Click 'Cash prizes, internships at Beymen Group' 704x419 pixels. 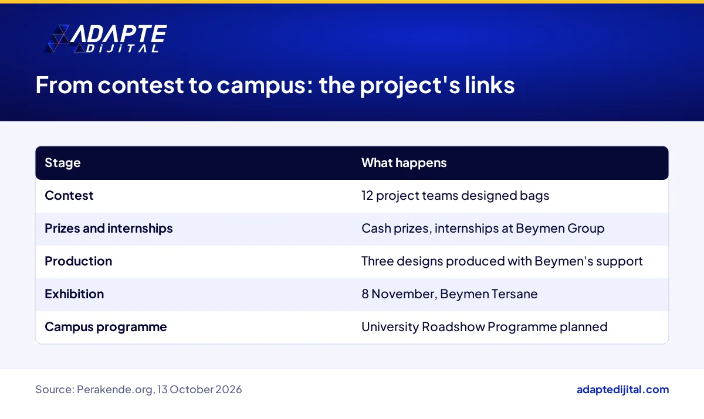(483, 229)
